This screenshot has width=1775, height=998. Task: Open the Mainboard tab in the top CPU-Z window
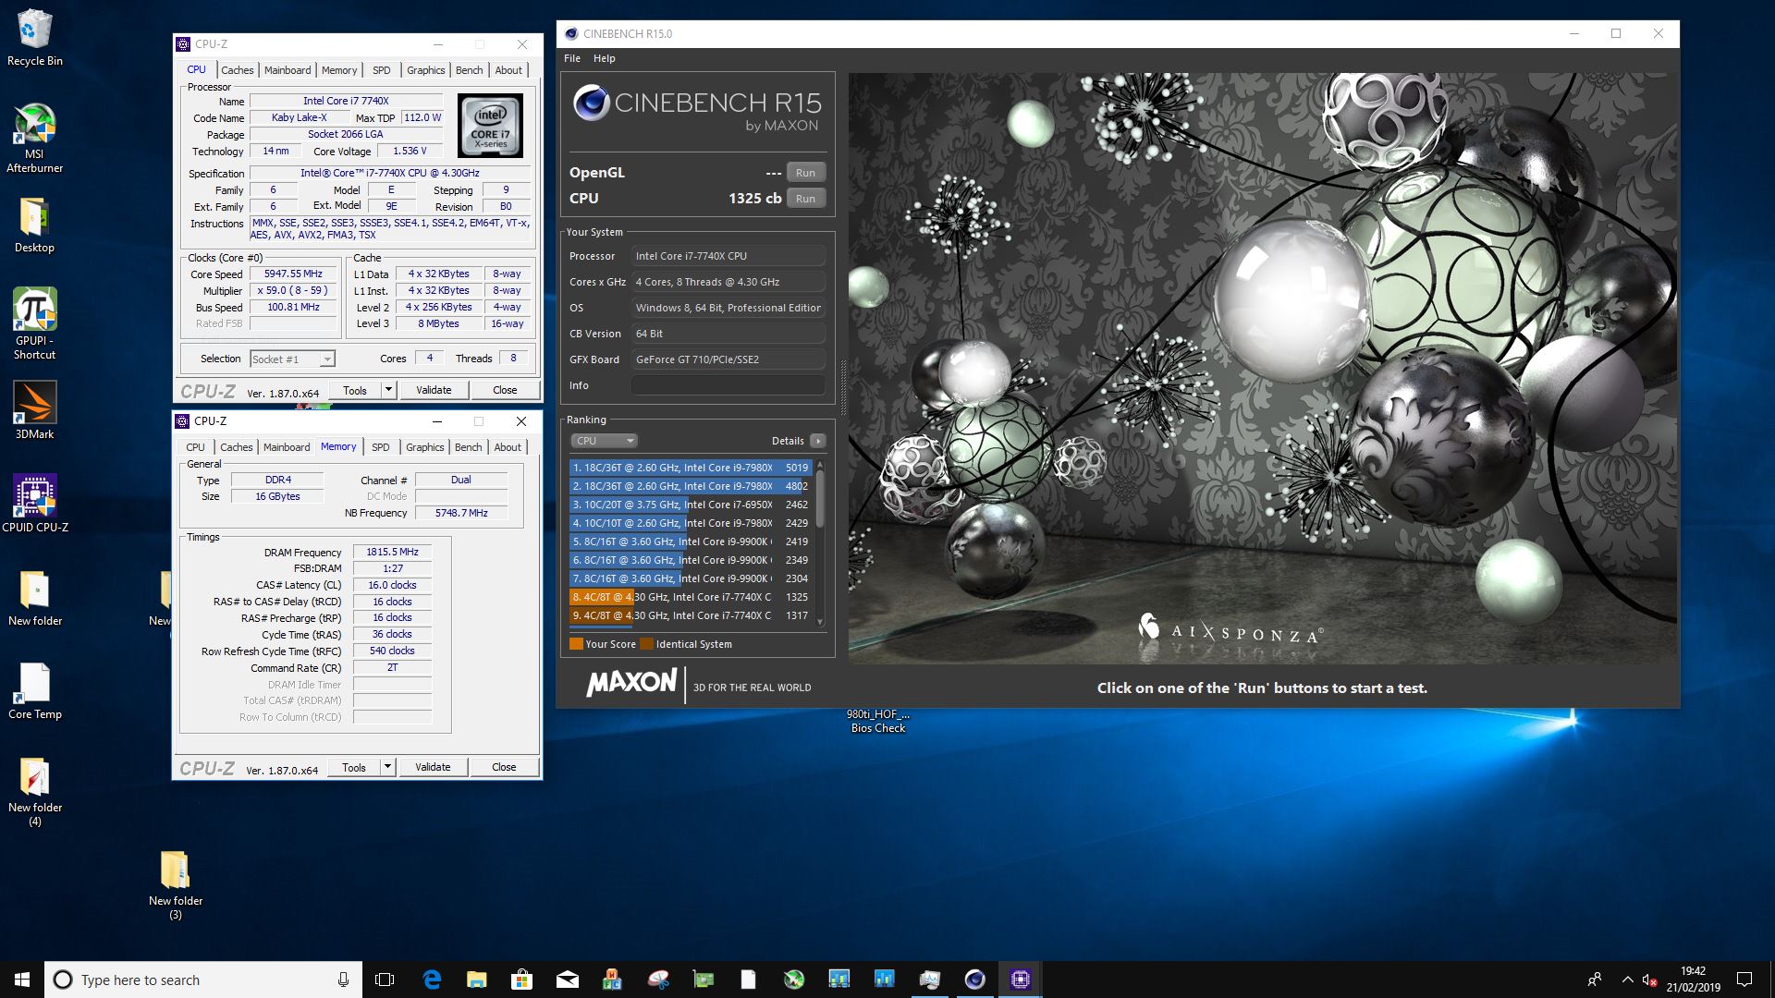point(288,70)
